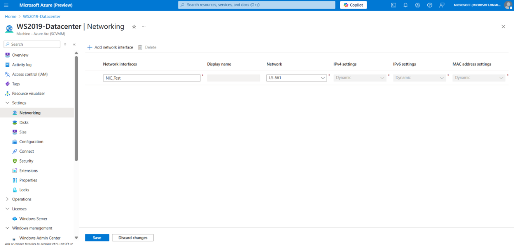Viewport: 514px width, 245px height.
Task: Click the Display name field
Action: coord(234,78)
